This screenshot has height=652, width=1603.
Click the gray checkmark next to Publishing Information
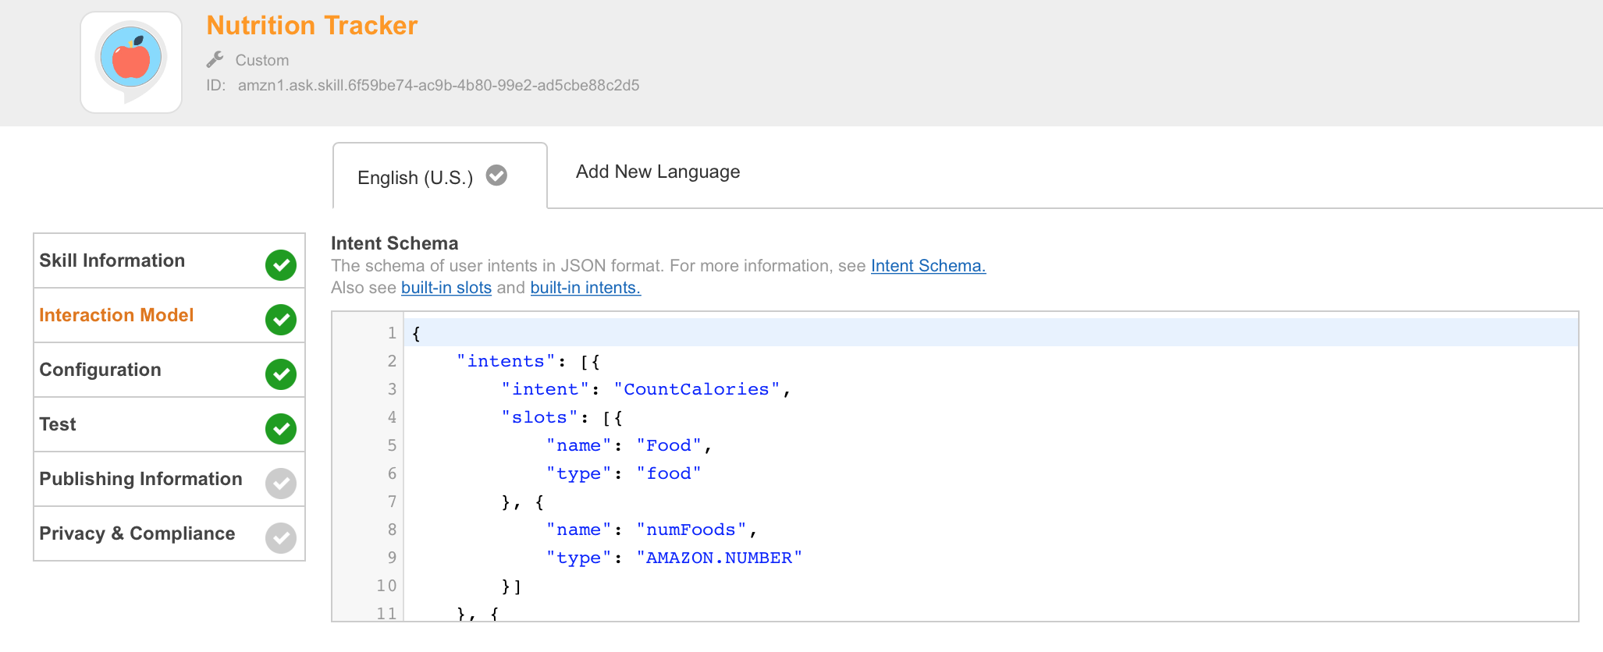click(281, 484)
